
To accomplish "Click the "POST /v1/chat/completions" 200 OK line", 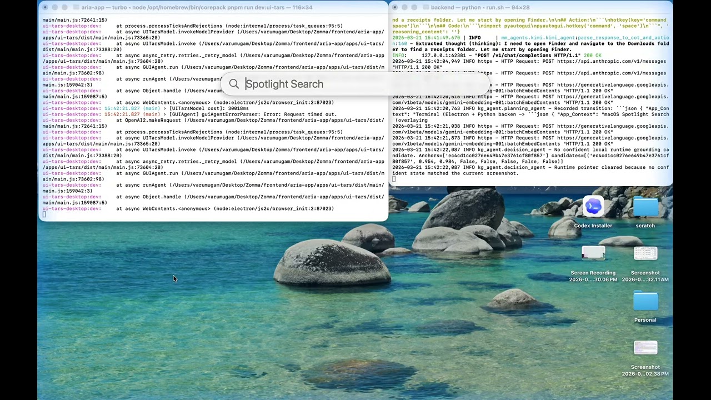I will click(x=497, y=56).
